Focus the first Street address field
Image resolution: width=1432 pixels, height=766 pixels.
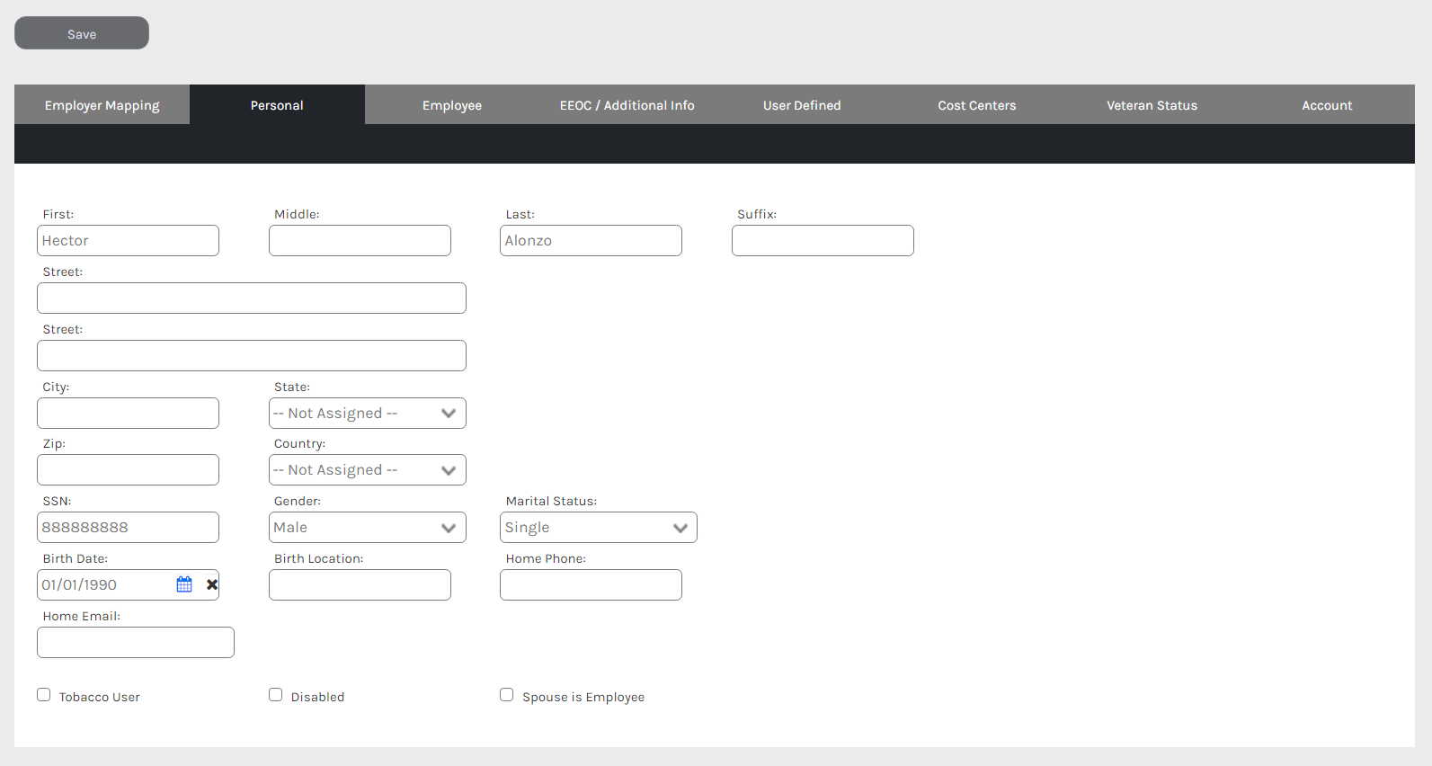(x=252, y=298)
